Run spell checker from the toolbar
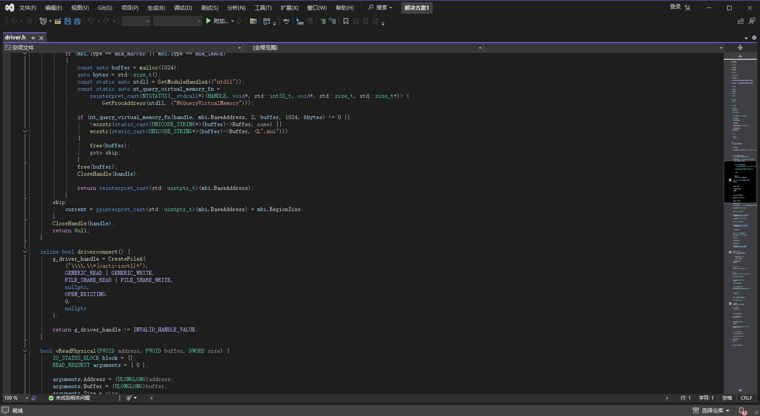 286,21
